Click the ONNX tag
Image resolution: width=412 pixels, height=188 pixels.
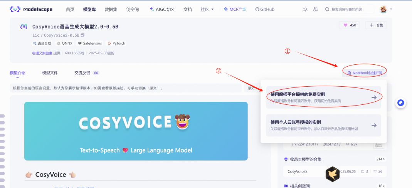click(65, 43)
